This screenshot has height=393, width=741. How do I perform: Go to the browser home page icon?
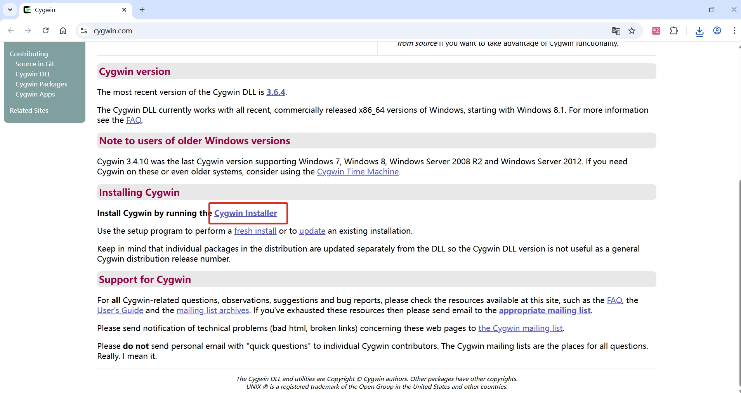(x=63, y=31)
